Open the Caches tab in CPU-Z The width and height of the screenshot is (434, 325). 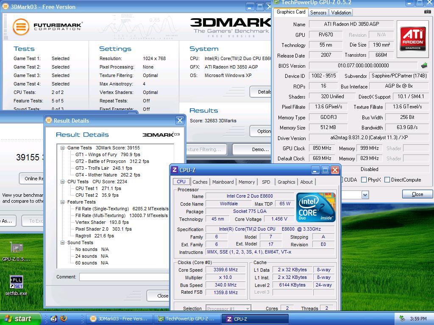point(200,182)
